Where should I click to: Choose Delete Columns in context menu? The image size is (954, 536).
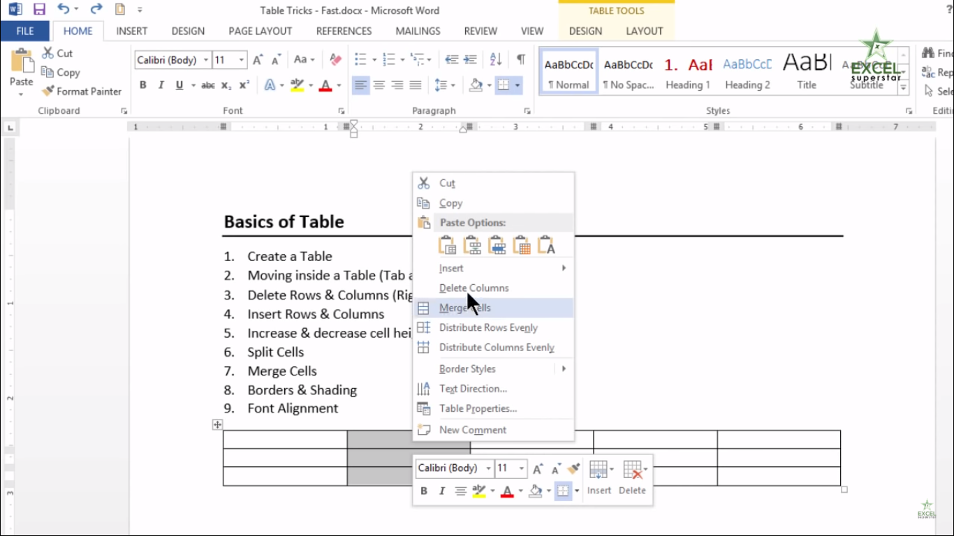[x=494, y=288]
